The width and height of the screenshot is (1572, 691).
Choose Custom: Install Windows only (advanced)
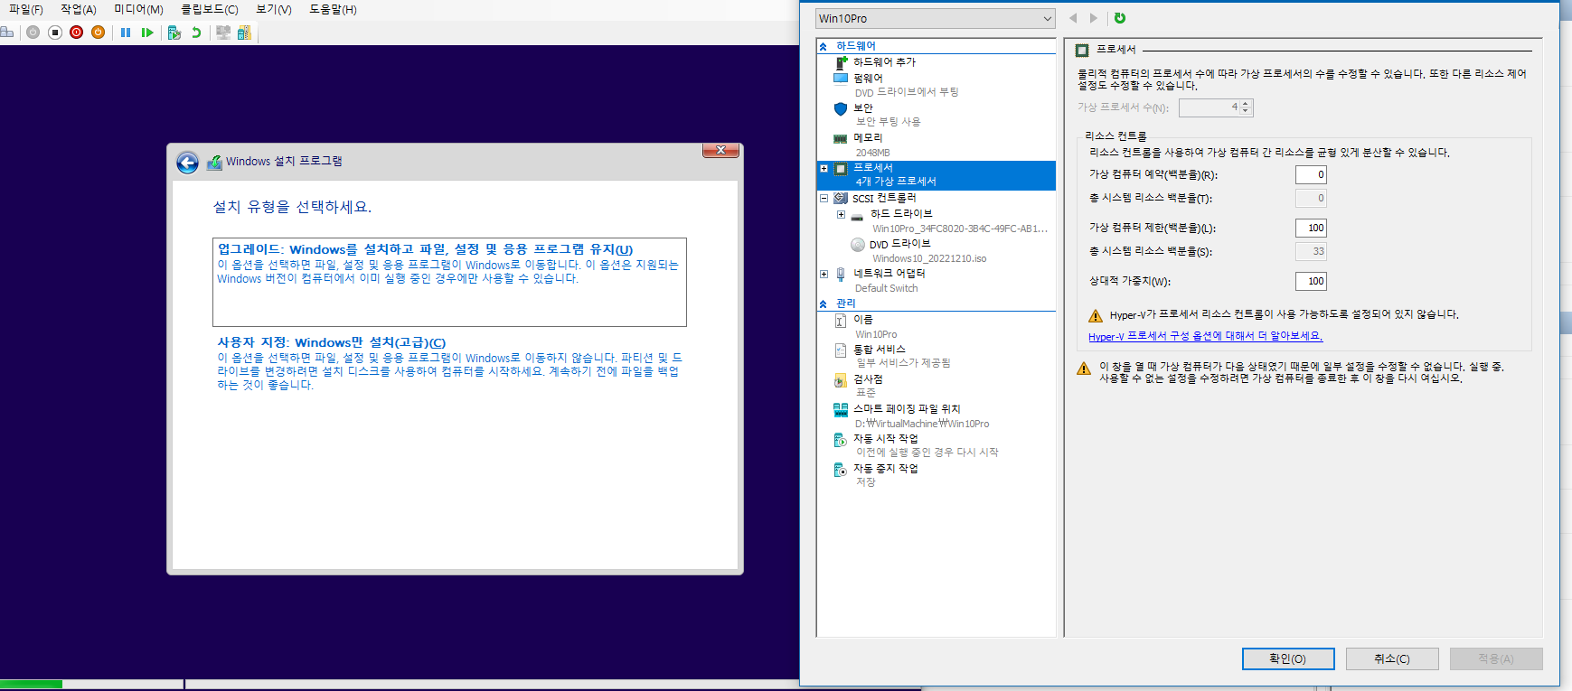pos(449,363)
